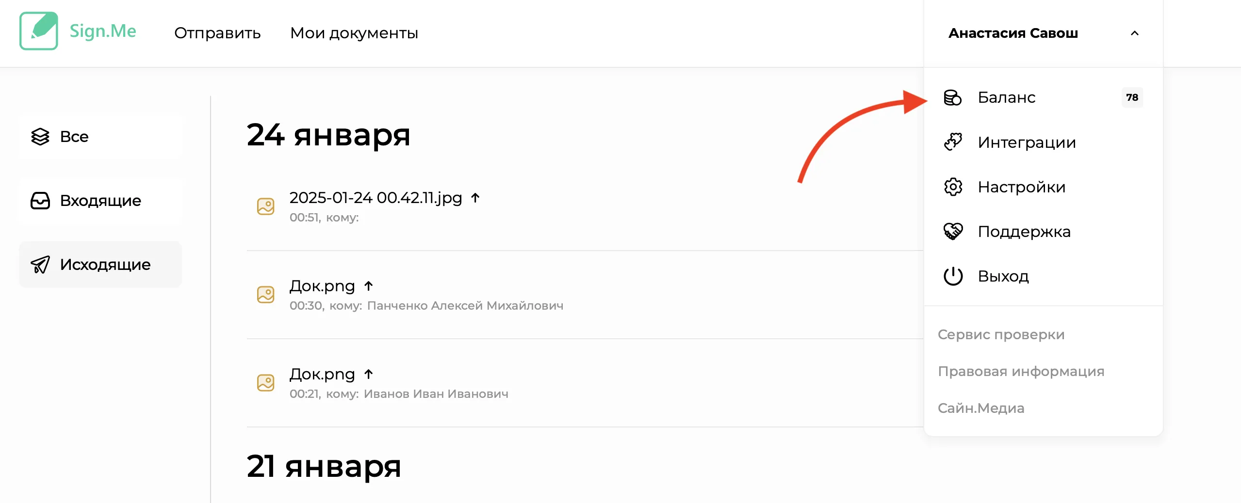Click the Support handshake heart icon
The height and width of the screenshot is (503, 1241).
[x=953, y=231]
